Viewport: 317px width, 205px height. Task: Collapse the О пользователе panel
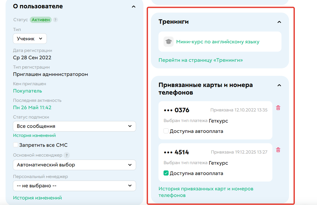pyautogui.click(x=134, y=7)
